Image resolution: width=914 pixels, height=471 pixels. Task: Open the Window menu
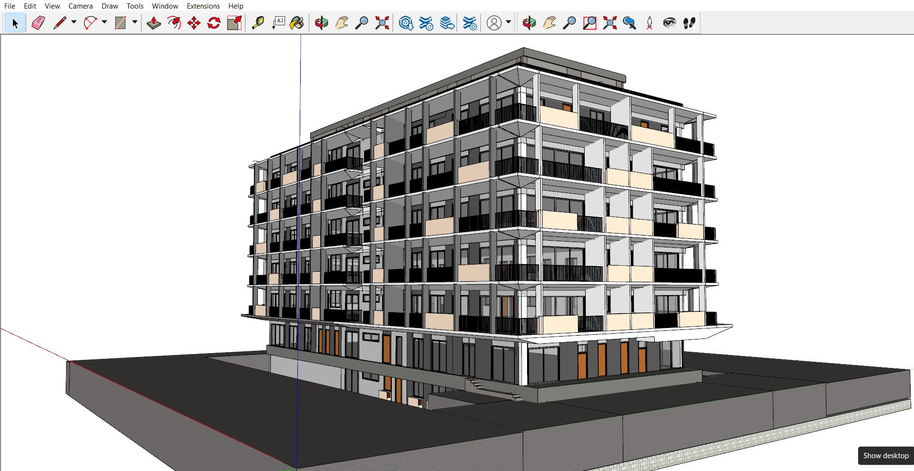coord(165,6)
